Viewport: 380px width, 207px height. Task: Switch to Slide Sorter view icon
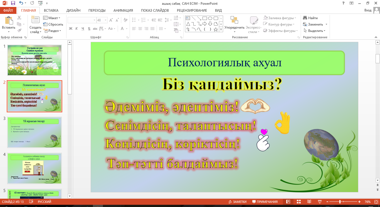298,202
